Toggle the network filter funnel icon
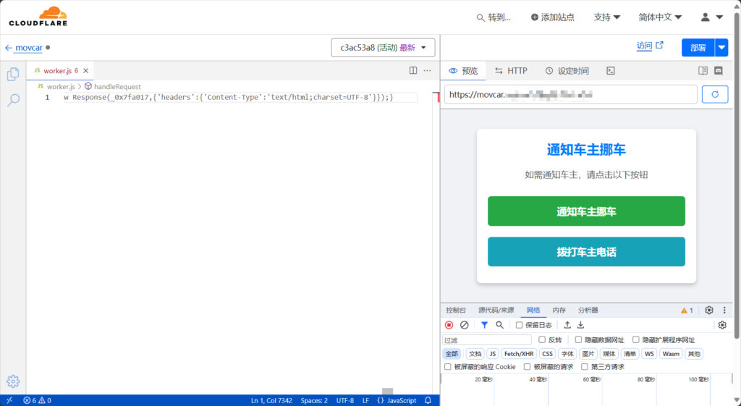741x406 pixels. (x=484, y=325)
